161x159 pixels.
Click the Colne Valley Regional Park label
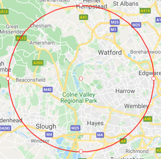pyautogui.click(x=79, y=98)
